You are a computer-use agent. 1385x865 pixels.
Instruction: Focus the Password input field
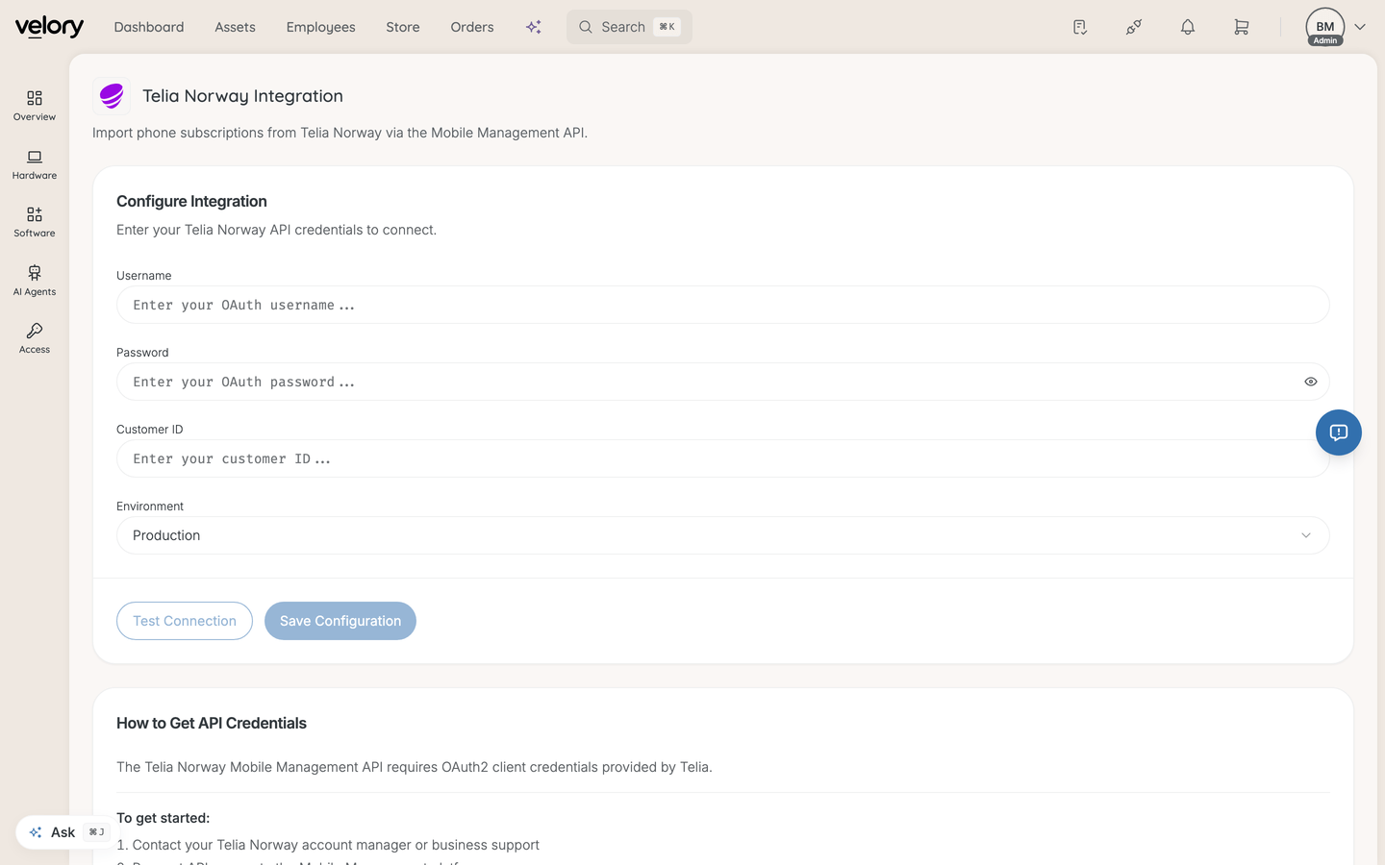tap(723, 382)
